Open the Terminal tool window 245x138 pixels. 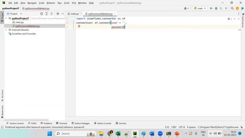(62, 123)
